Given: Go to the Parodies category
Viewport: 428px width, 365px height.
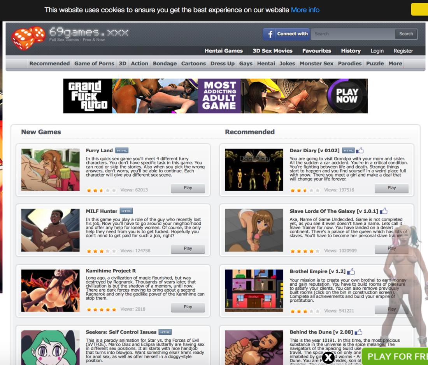Looking at the screenshot, I should pos(350,63).
